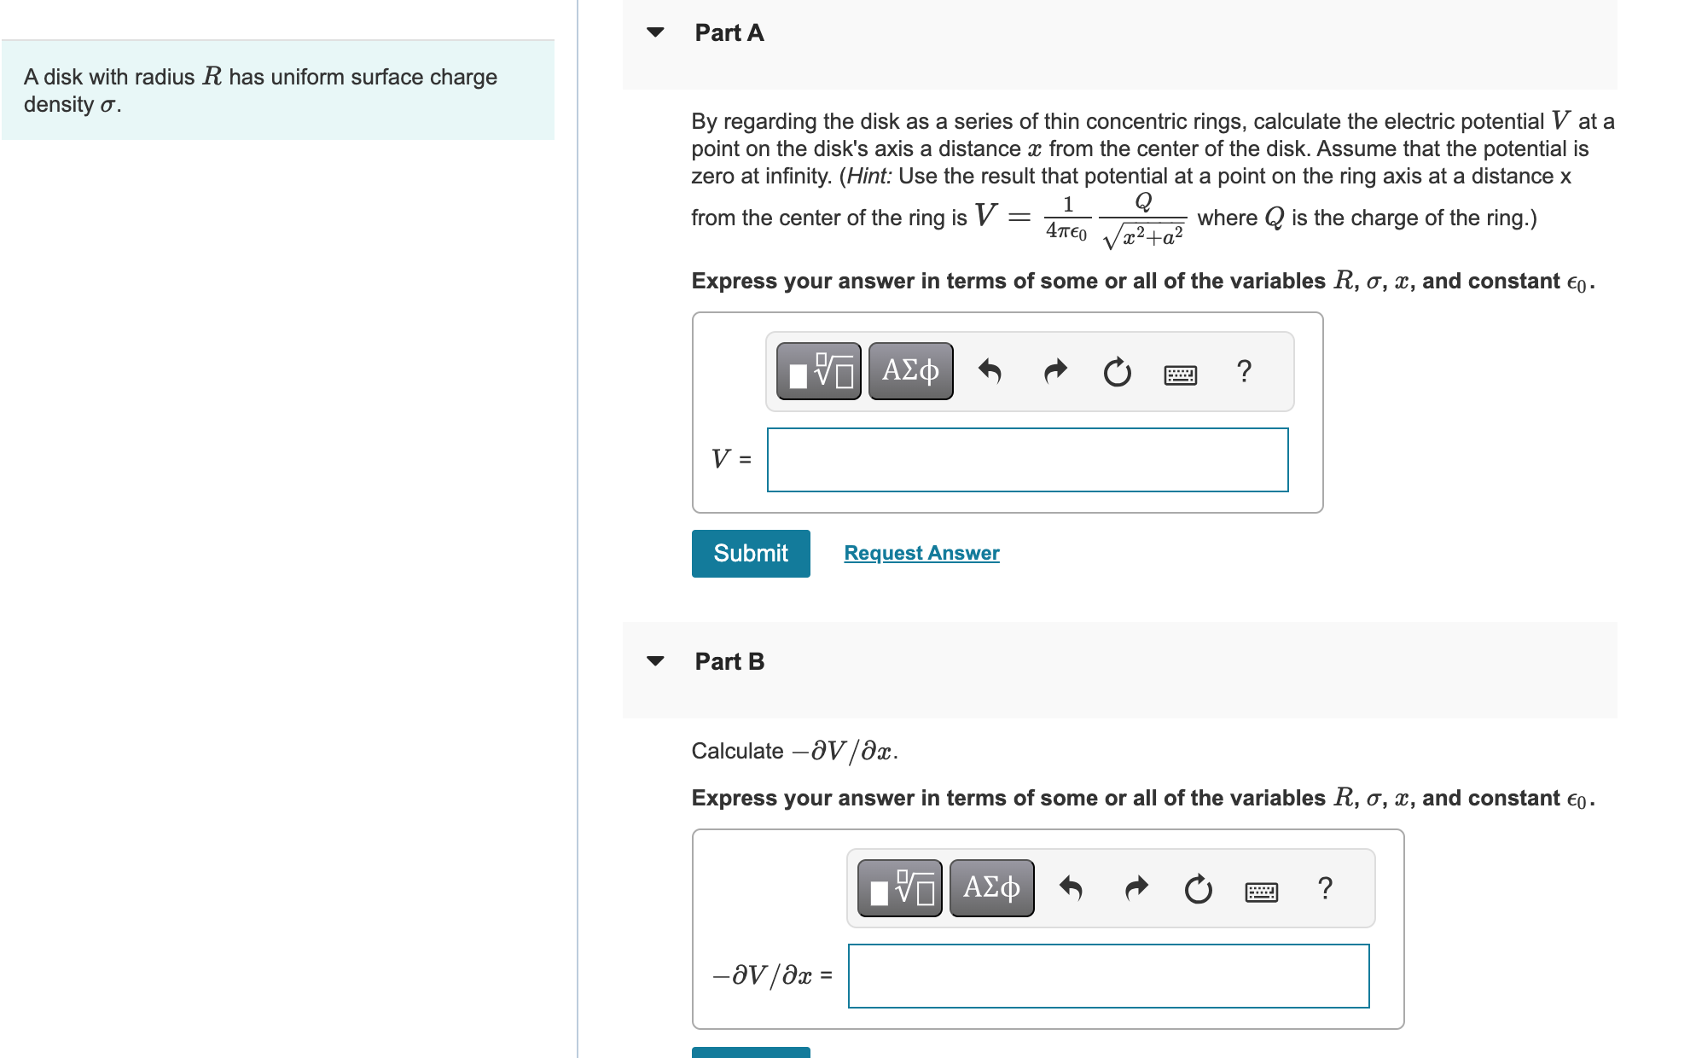Click the undo arrow in Part A editor
This screenshot has height=1058, width=1696.
[x=990, y=370]
